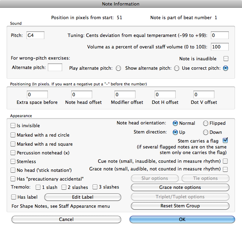Toggle 'Marked with a red square' option
This screenshot has height=229, width=242.
[13, 144]
